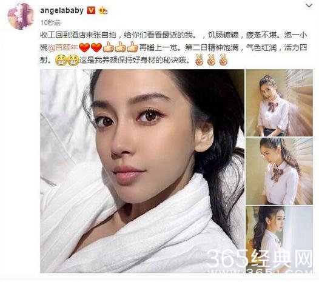Viewport: 319px width, 282px height.
Task: Click the first red heart emoji
Action: pos(84,48)
